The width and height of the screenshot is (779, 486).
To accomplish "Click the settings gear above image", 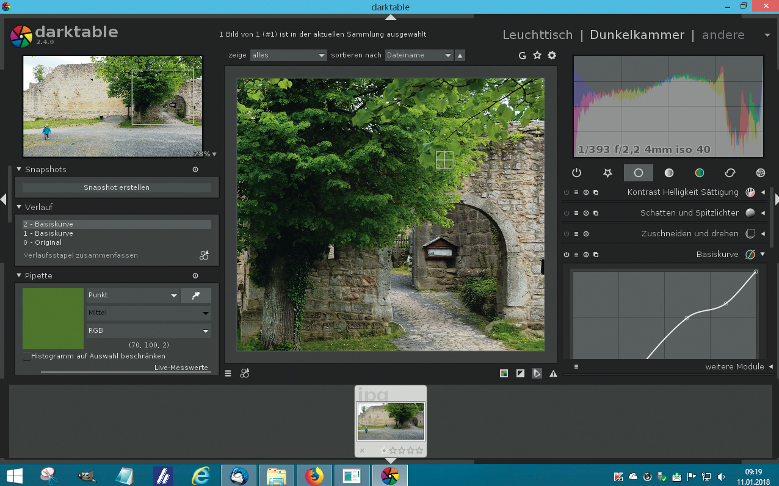I will pos(552,56).
